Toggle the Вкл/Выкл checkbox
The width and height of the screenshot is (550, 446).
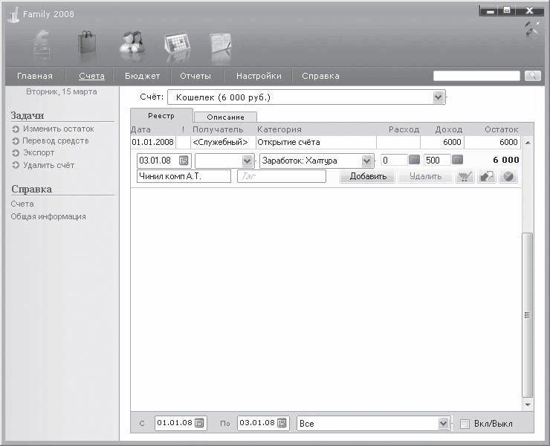point(465,424)
